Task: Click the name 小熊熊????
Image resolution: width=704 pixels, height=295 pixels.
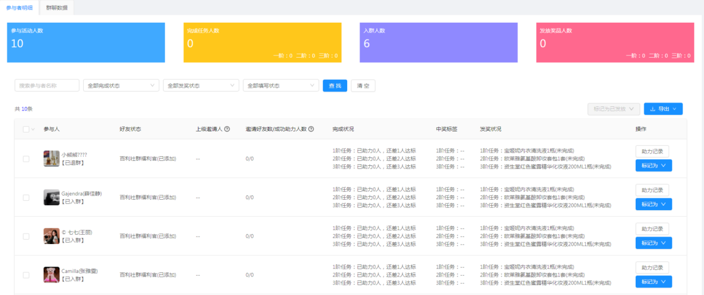Action: click(x=74, y=155)
